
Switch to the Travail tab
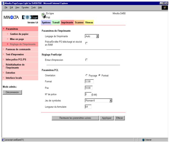coord(56,22)
